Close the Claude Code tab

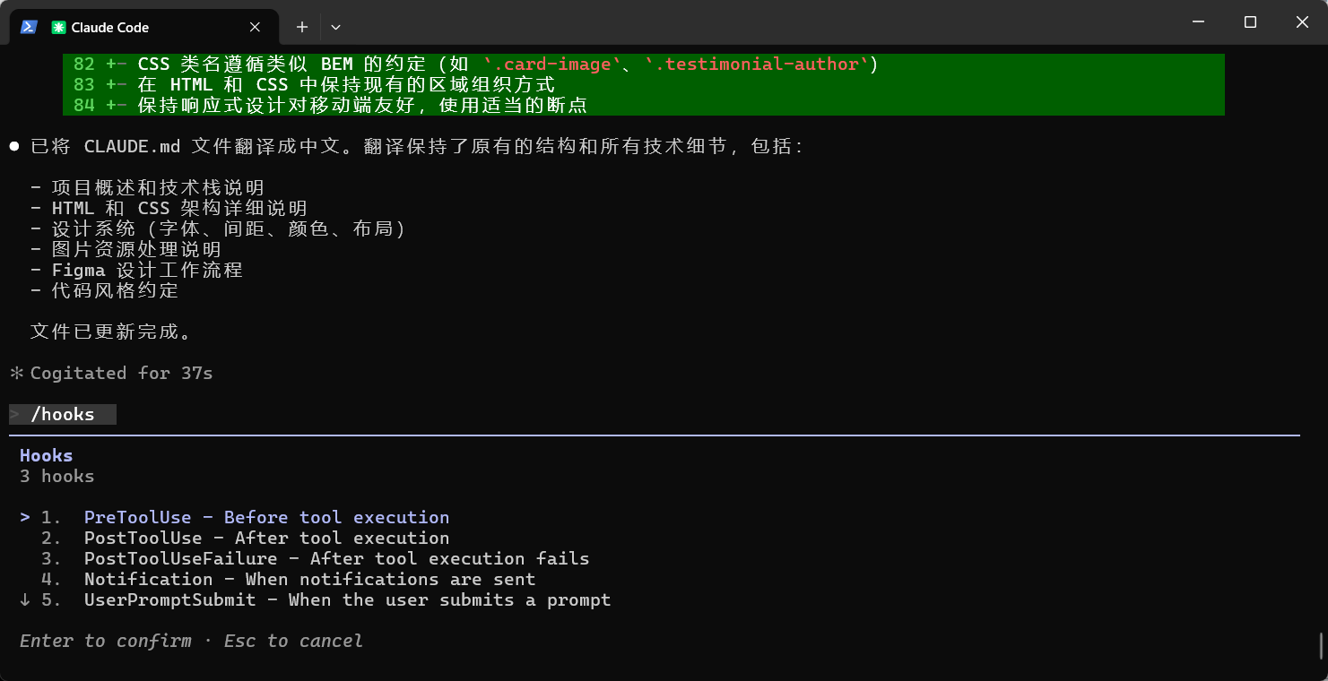tap(255, 27)
